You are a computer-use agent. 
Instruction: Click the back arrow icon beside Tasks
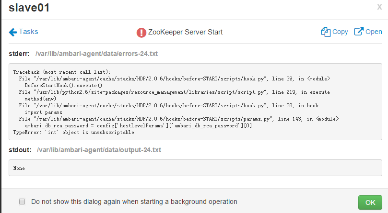[x=13, y=32]
